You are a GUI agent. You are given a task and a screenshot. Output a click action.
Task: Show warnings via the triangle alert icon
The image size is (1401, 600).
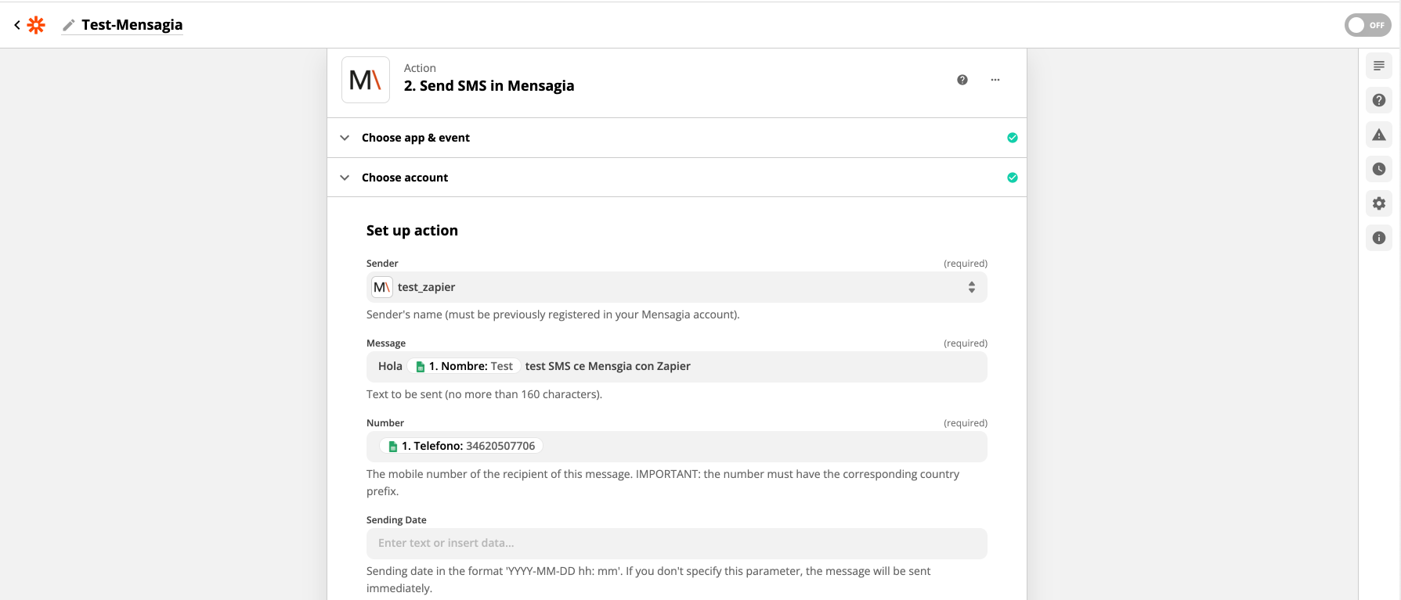pyautogui.click(x=1379, y=135)
